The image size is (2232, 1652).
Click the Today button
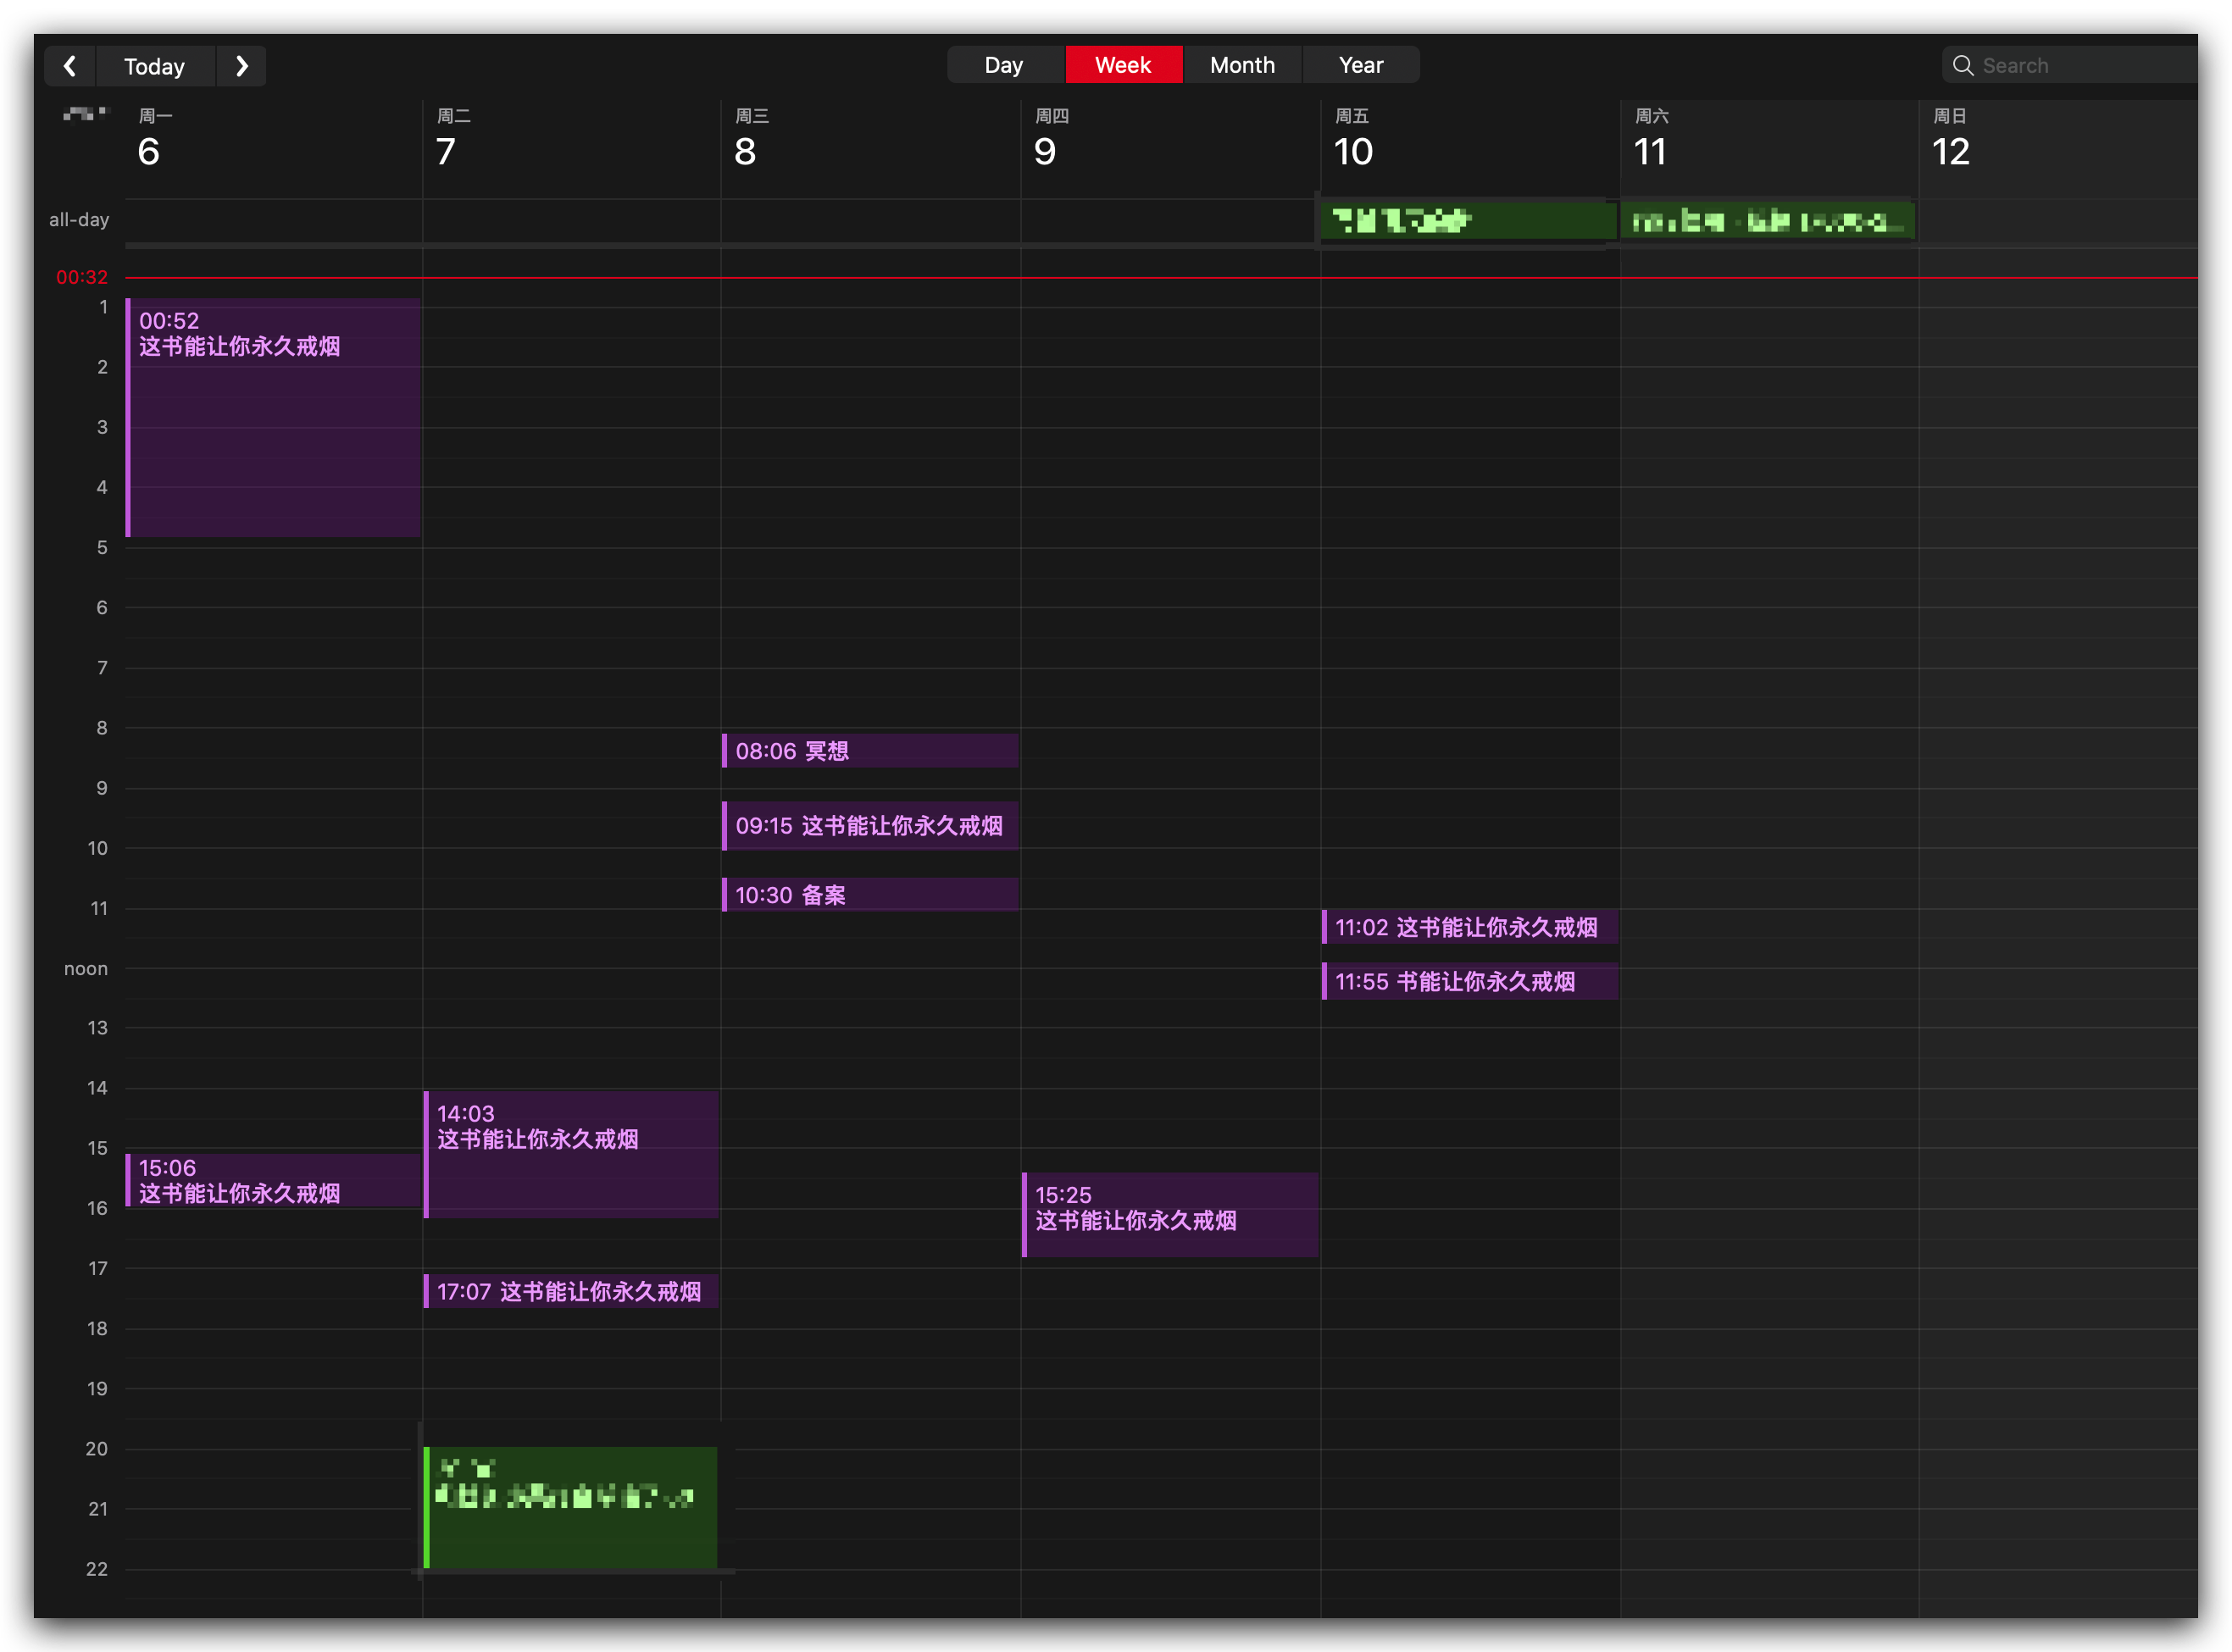[x=154, y=66]
